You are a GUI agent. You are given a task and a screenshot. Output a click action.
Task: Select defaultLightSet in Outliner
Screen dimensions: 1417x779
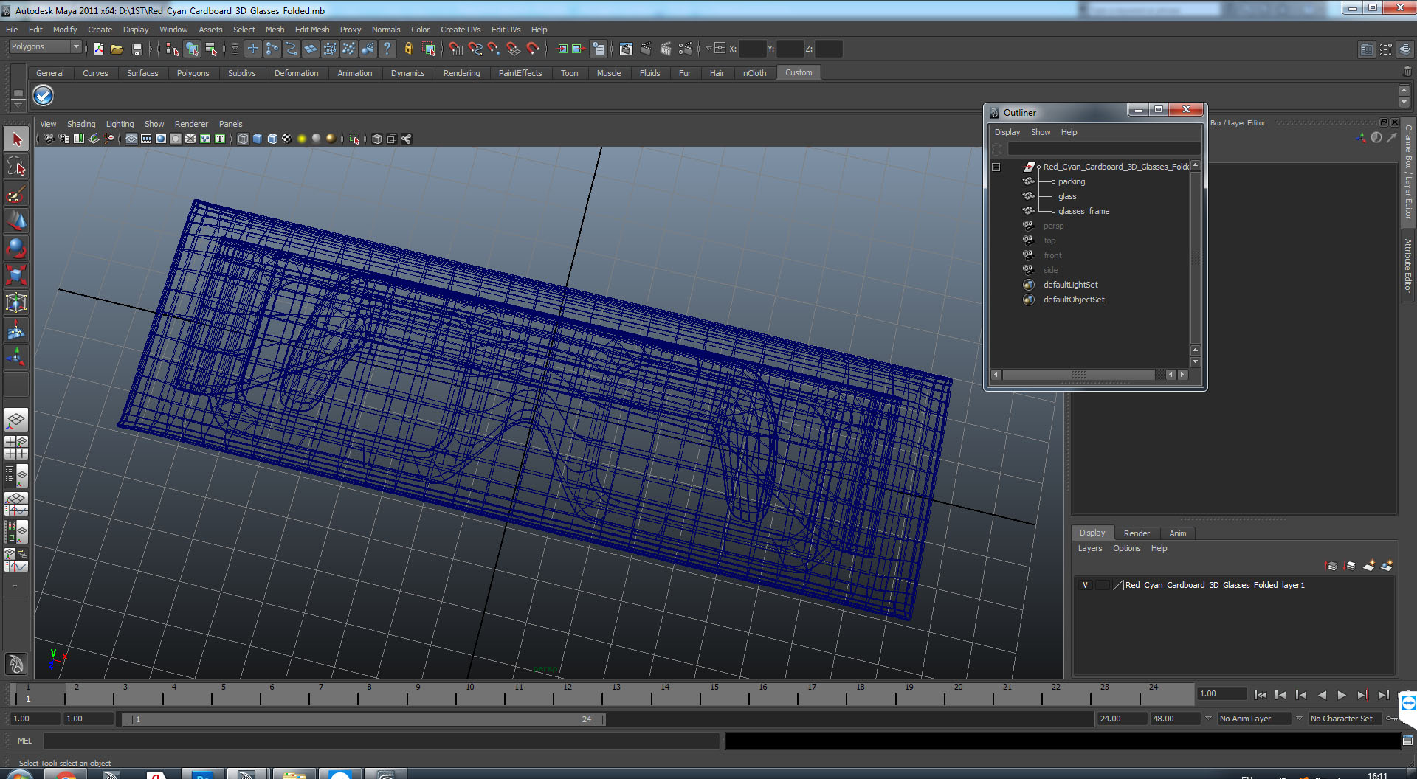pos(1070,285)
